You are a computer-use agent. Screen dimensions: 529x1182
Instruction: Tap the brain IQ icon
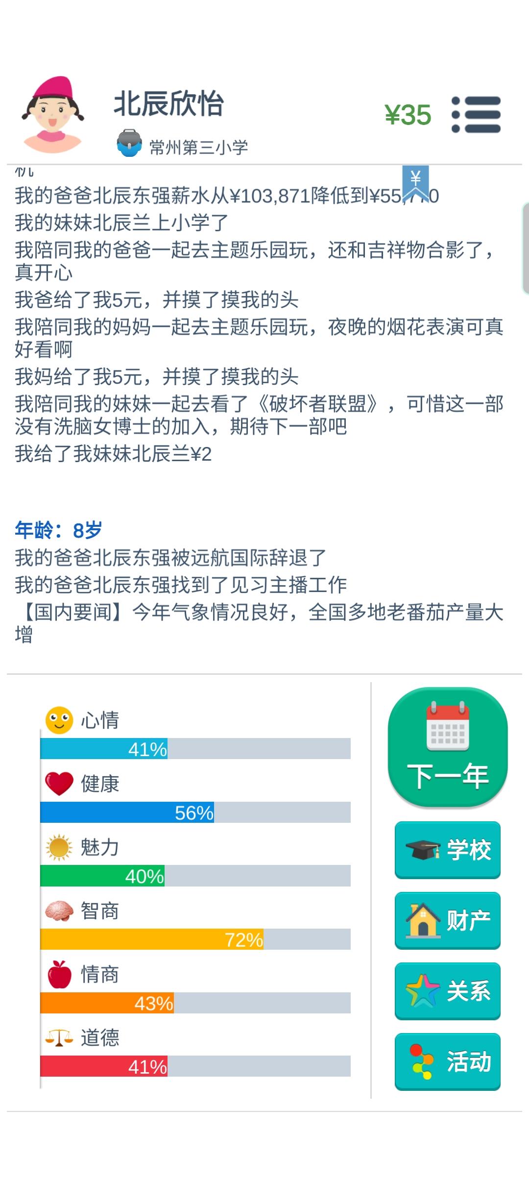click(59, 911)
